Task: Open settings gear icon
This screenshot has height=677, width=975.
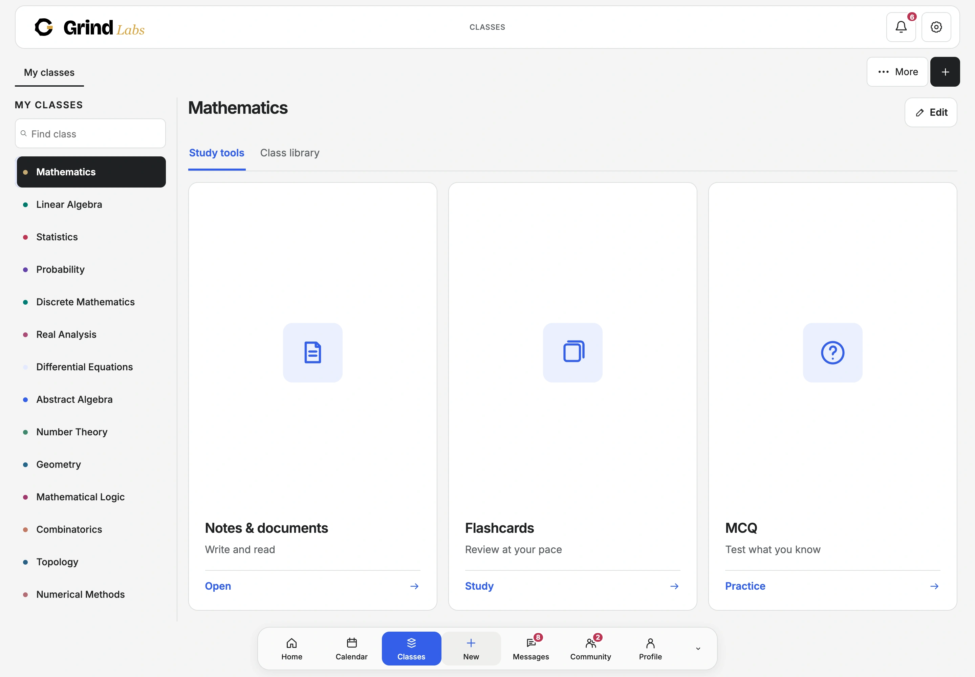Action: click(x=936, y=27)
